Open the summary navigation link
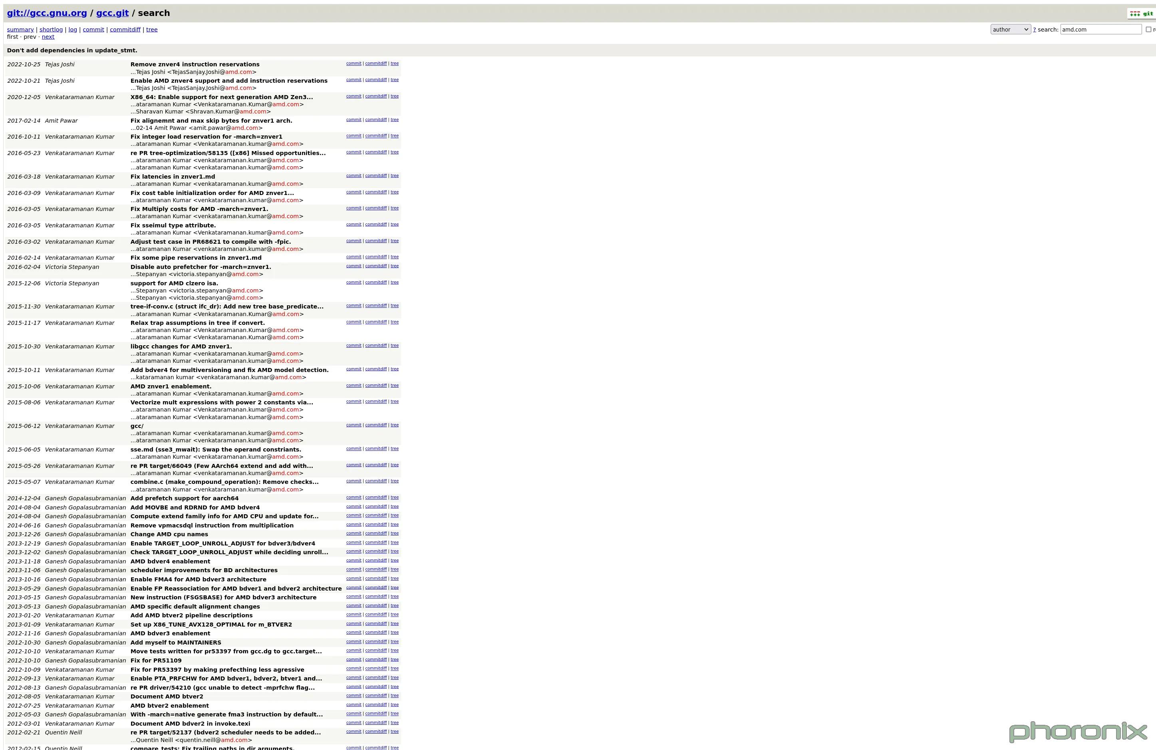 coord(20,30)
